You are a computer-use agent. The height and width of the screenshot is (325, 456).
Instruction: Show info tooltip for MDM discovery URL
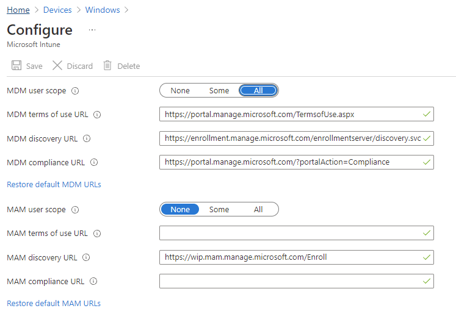87,138
